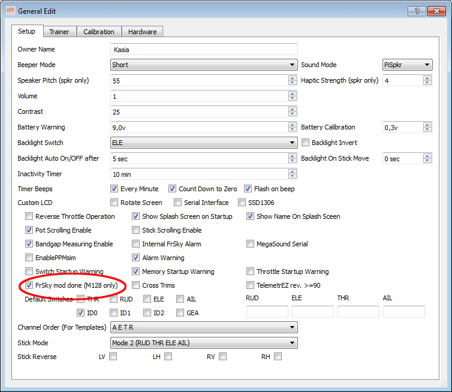The height and width of the screenshot is (392, 452).
Task: Toggle Flash on beep checkbox
Action: [x=248, y=188]
